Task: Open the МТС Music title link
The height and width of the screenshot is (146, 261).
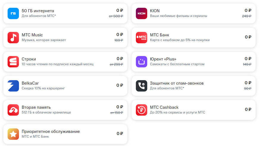Action: 33,35
